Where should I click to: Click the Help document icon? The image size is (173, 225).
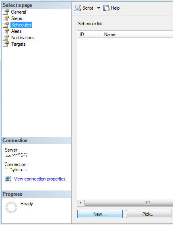106,8
